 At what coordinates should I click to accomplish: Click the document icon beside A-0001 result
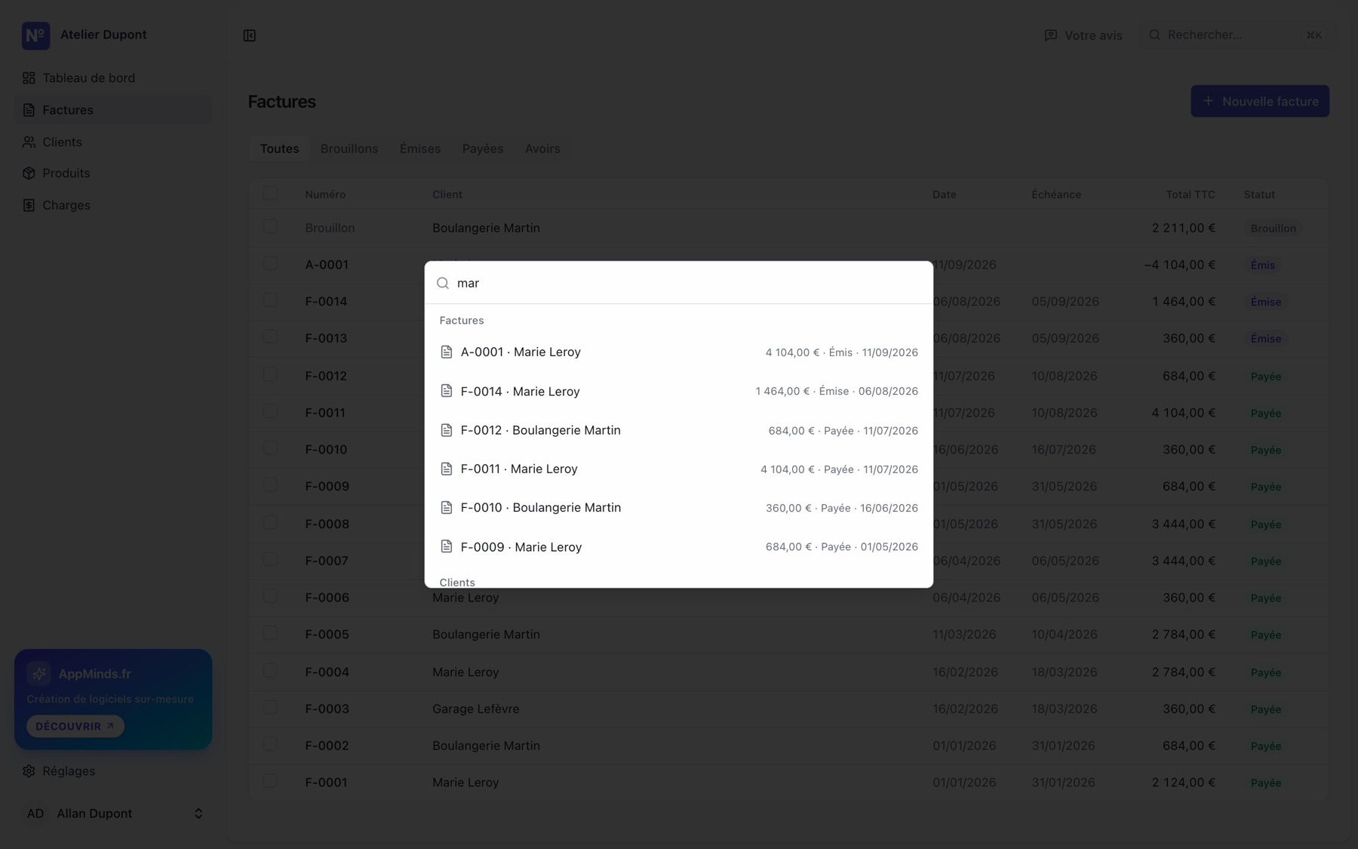(x=447, y=352)
